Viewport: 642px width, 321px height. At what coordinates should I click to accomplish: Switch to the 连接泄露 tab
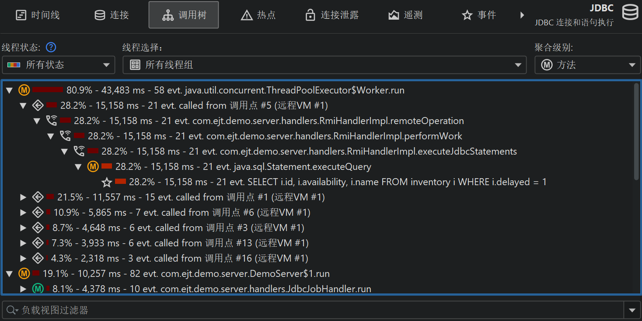331,15
